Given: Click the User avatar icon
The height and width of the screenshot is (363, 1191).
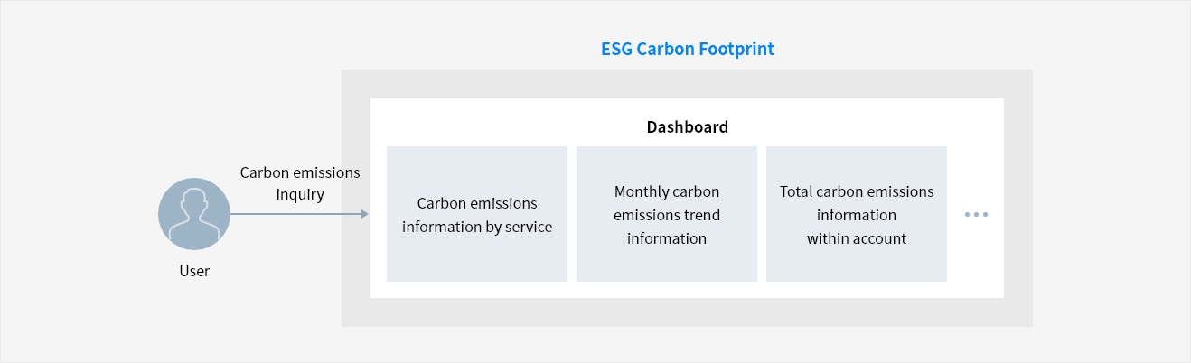Looking at the screenshot, I should click(x=194, y=214).
